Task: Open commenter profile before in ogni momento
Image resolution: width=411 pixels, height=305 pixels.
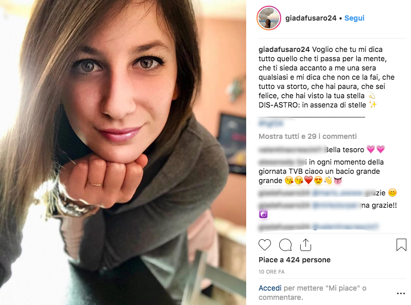Action: [x=283, y=162]
